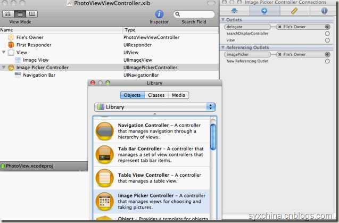Switch to the Objects tab in Library

click(133, 95)
